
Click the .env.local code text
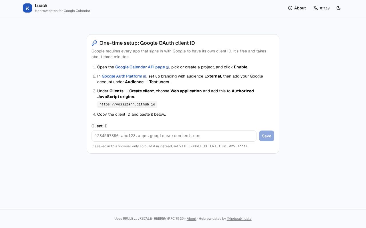(237, 146)
